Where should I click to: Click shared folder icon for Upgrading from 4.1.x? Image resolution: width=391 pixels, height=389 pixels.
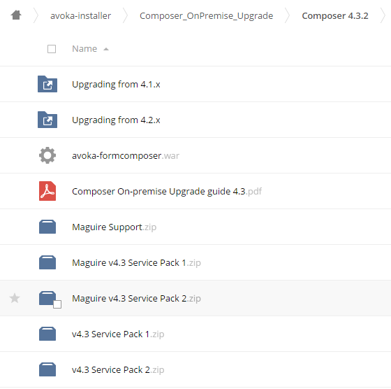pos(47,84)
